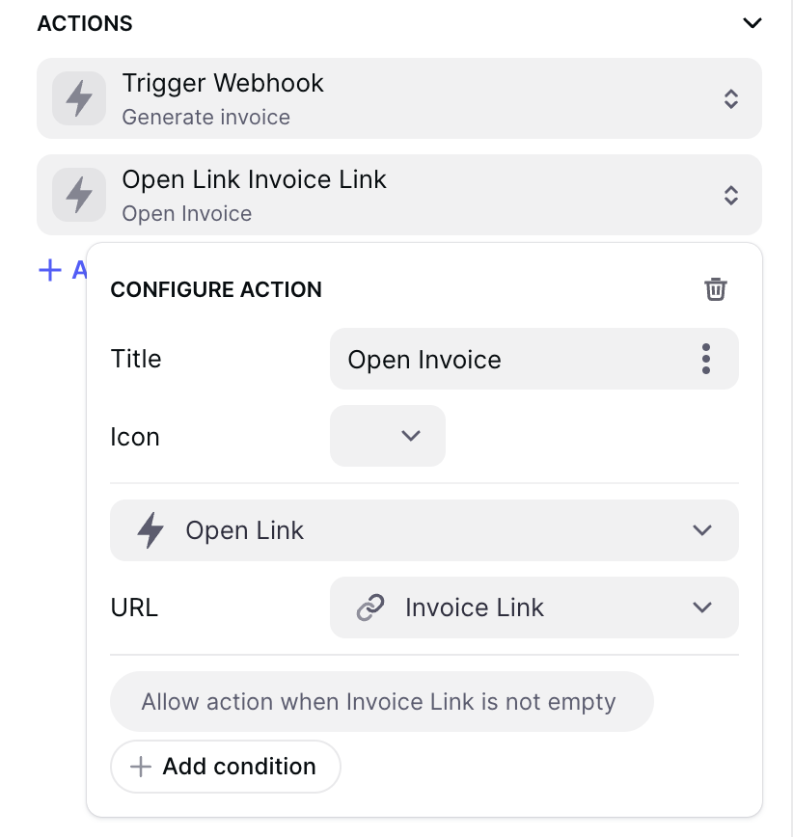The height and width of the screenshot is (837, 793).
Task: Expand the Open Link action type chevron
Action: click(702, 530)
